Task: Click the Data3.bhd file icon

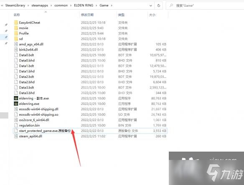Action: [x=16, y=93]
